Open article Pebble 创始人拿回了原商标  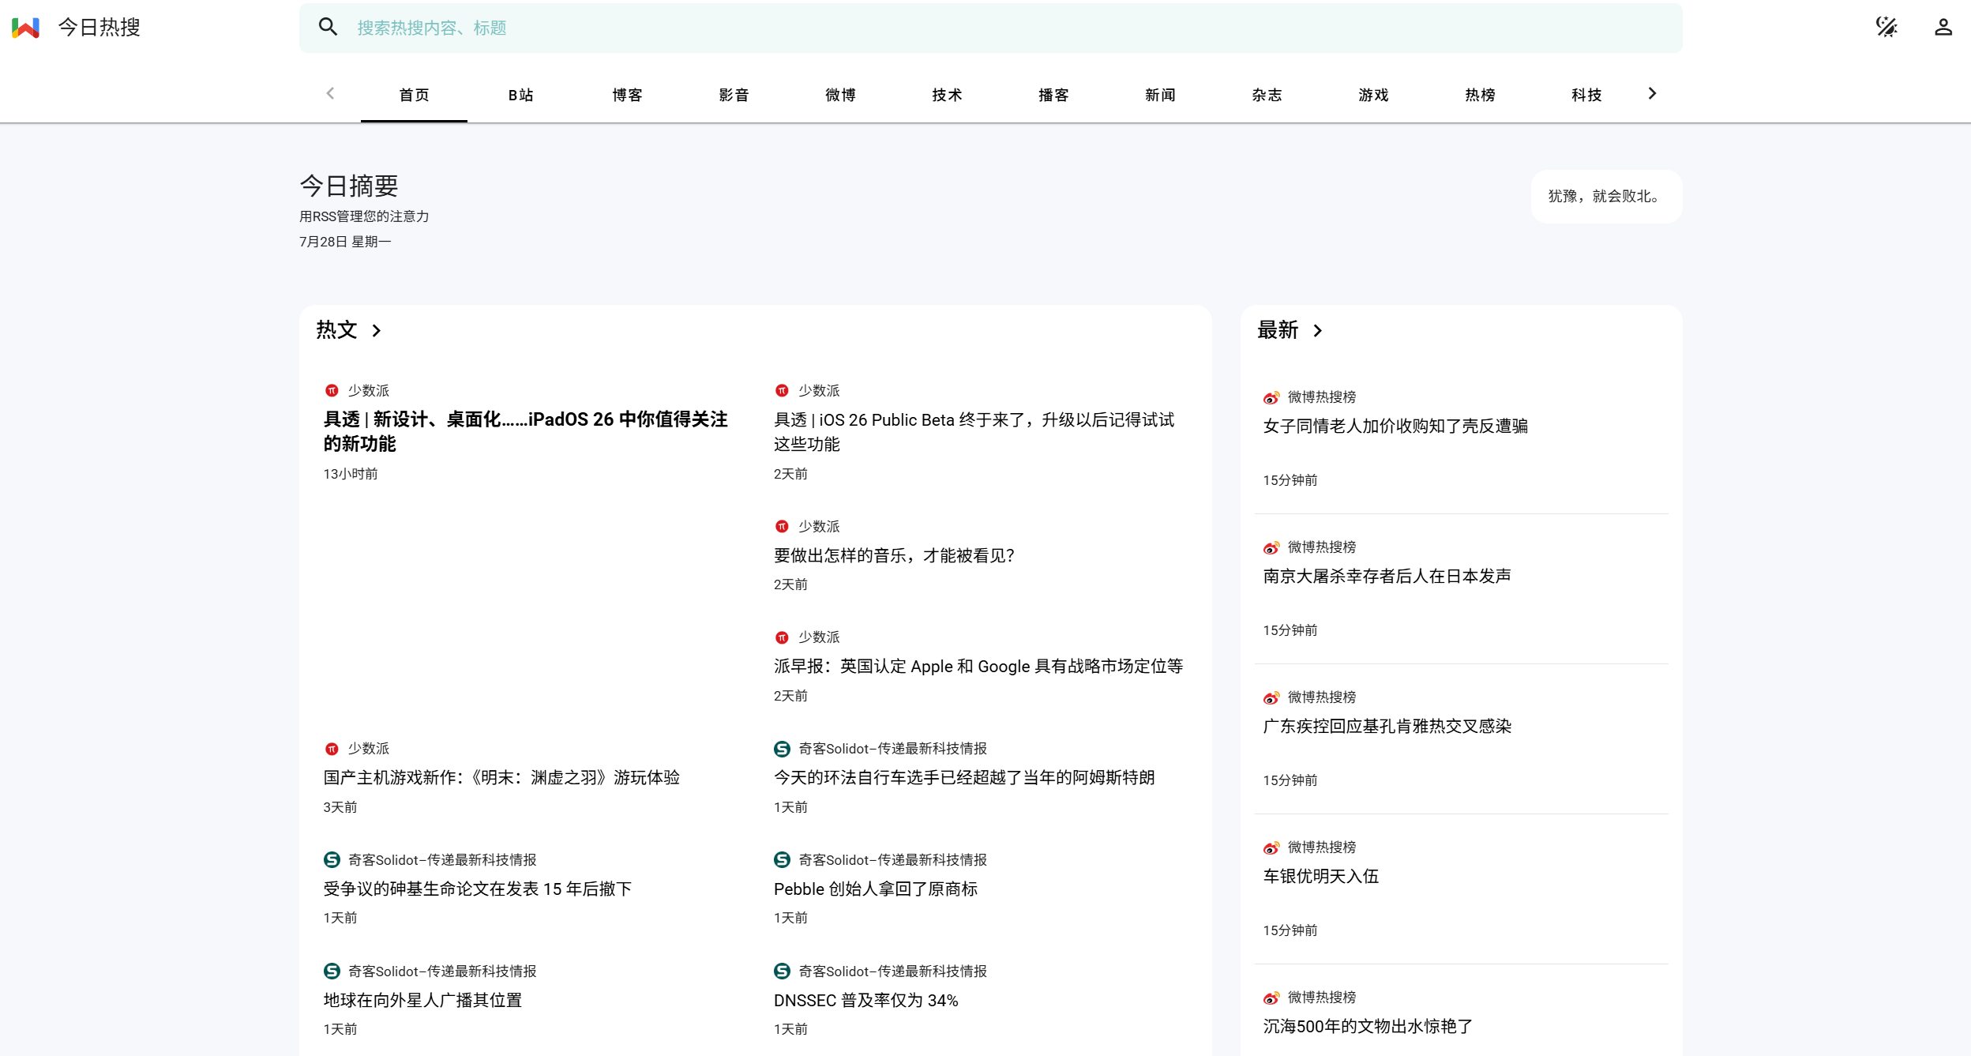point(876,889)
